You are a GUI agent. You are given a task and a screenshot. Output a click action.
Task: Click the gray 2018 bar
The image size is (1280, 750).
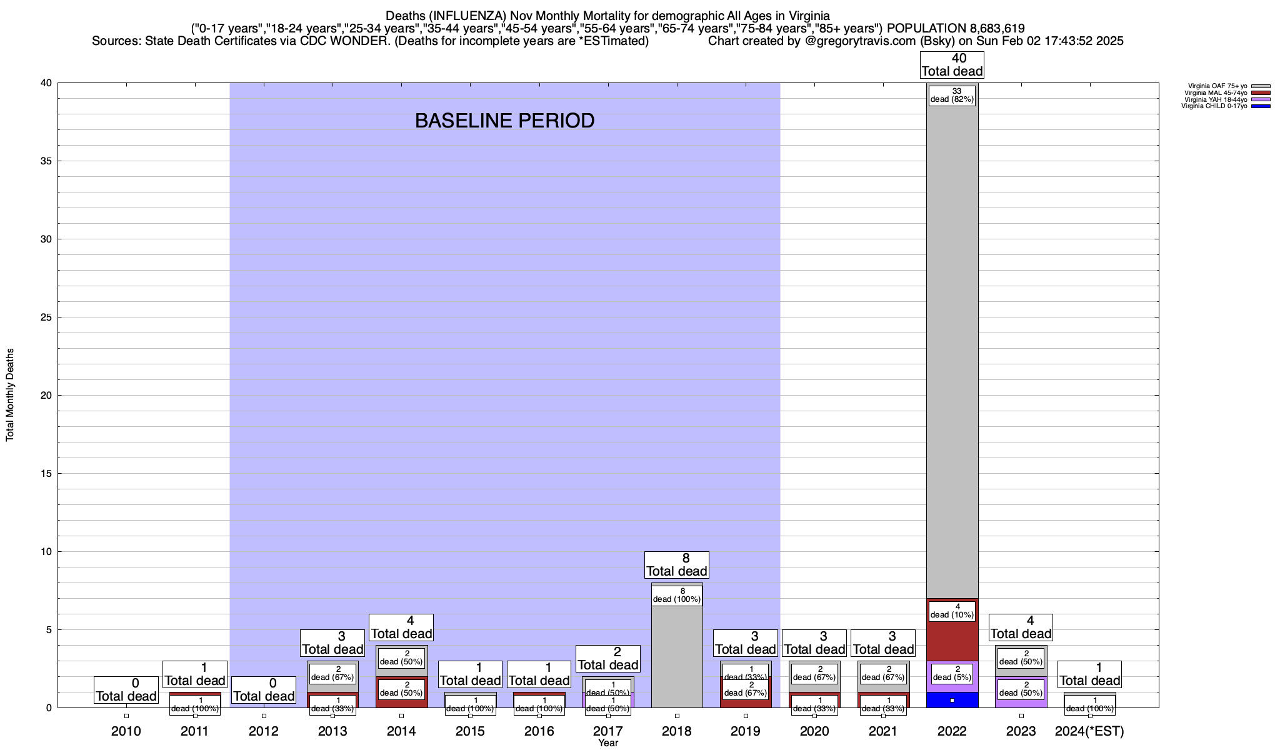[676, 656]
